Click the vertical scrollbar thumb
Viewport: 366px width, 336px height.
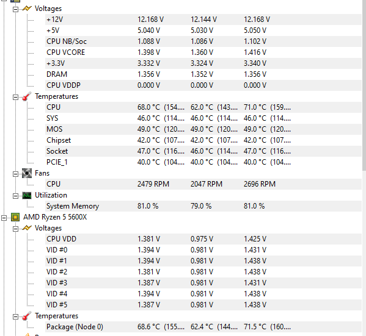coord(364,85)
